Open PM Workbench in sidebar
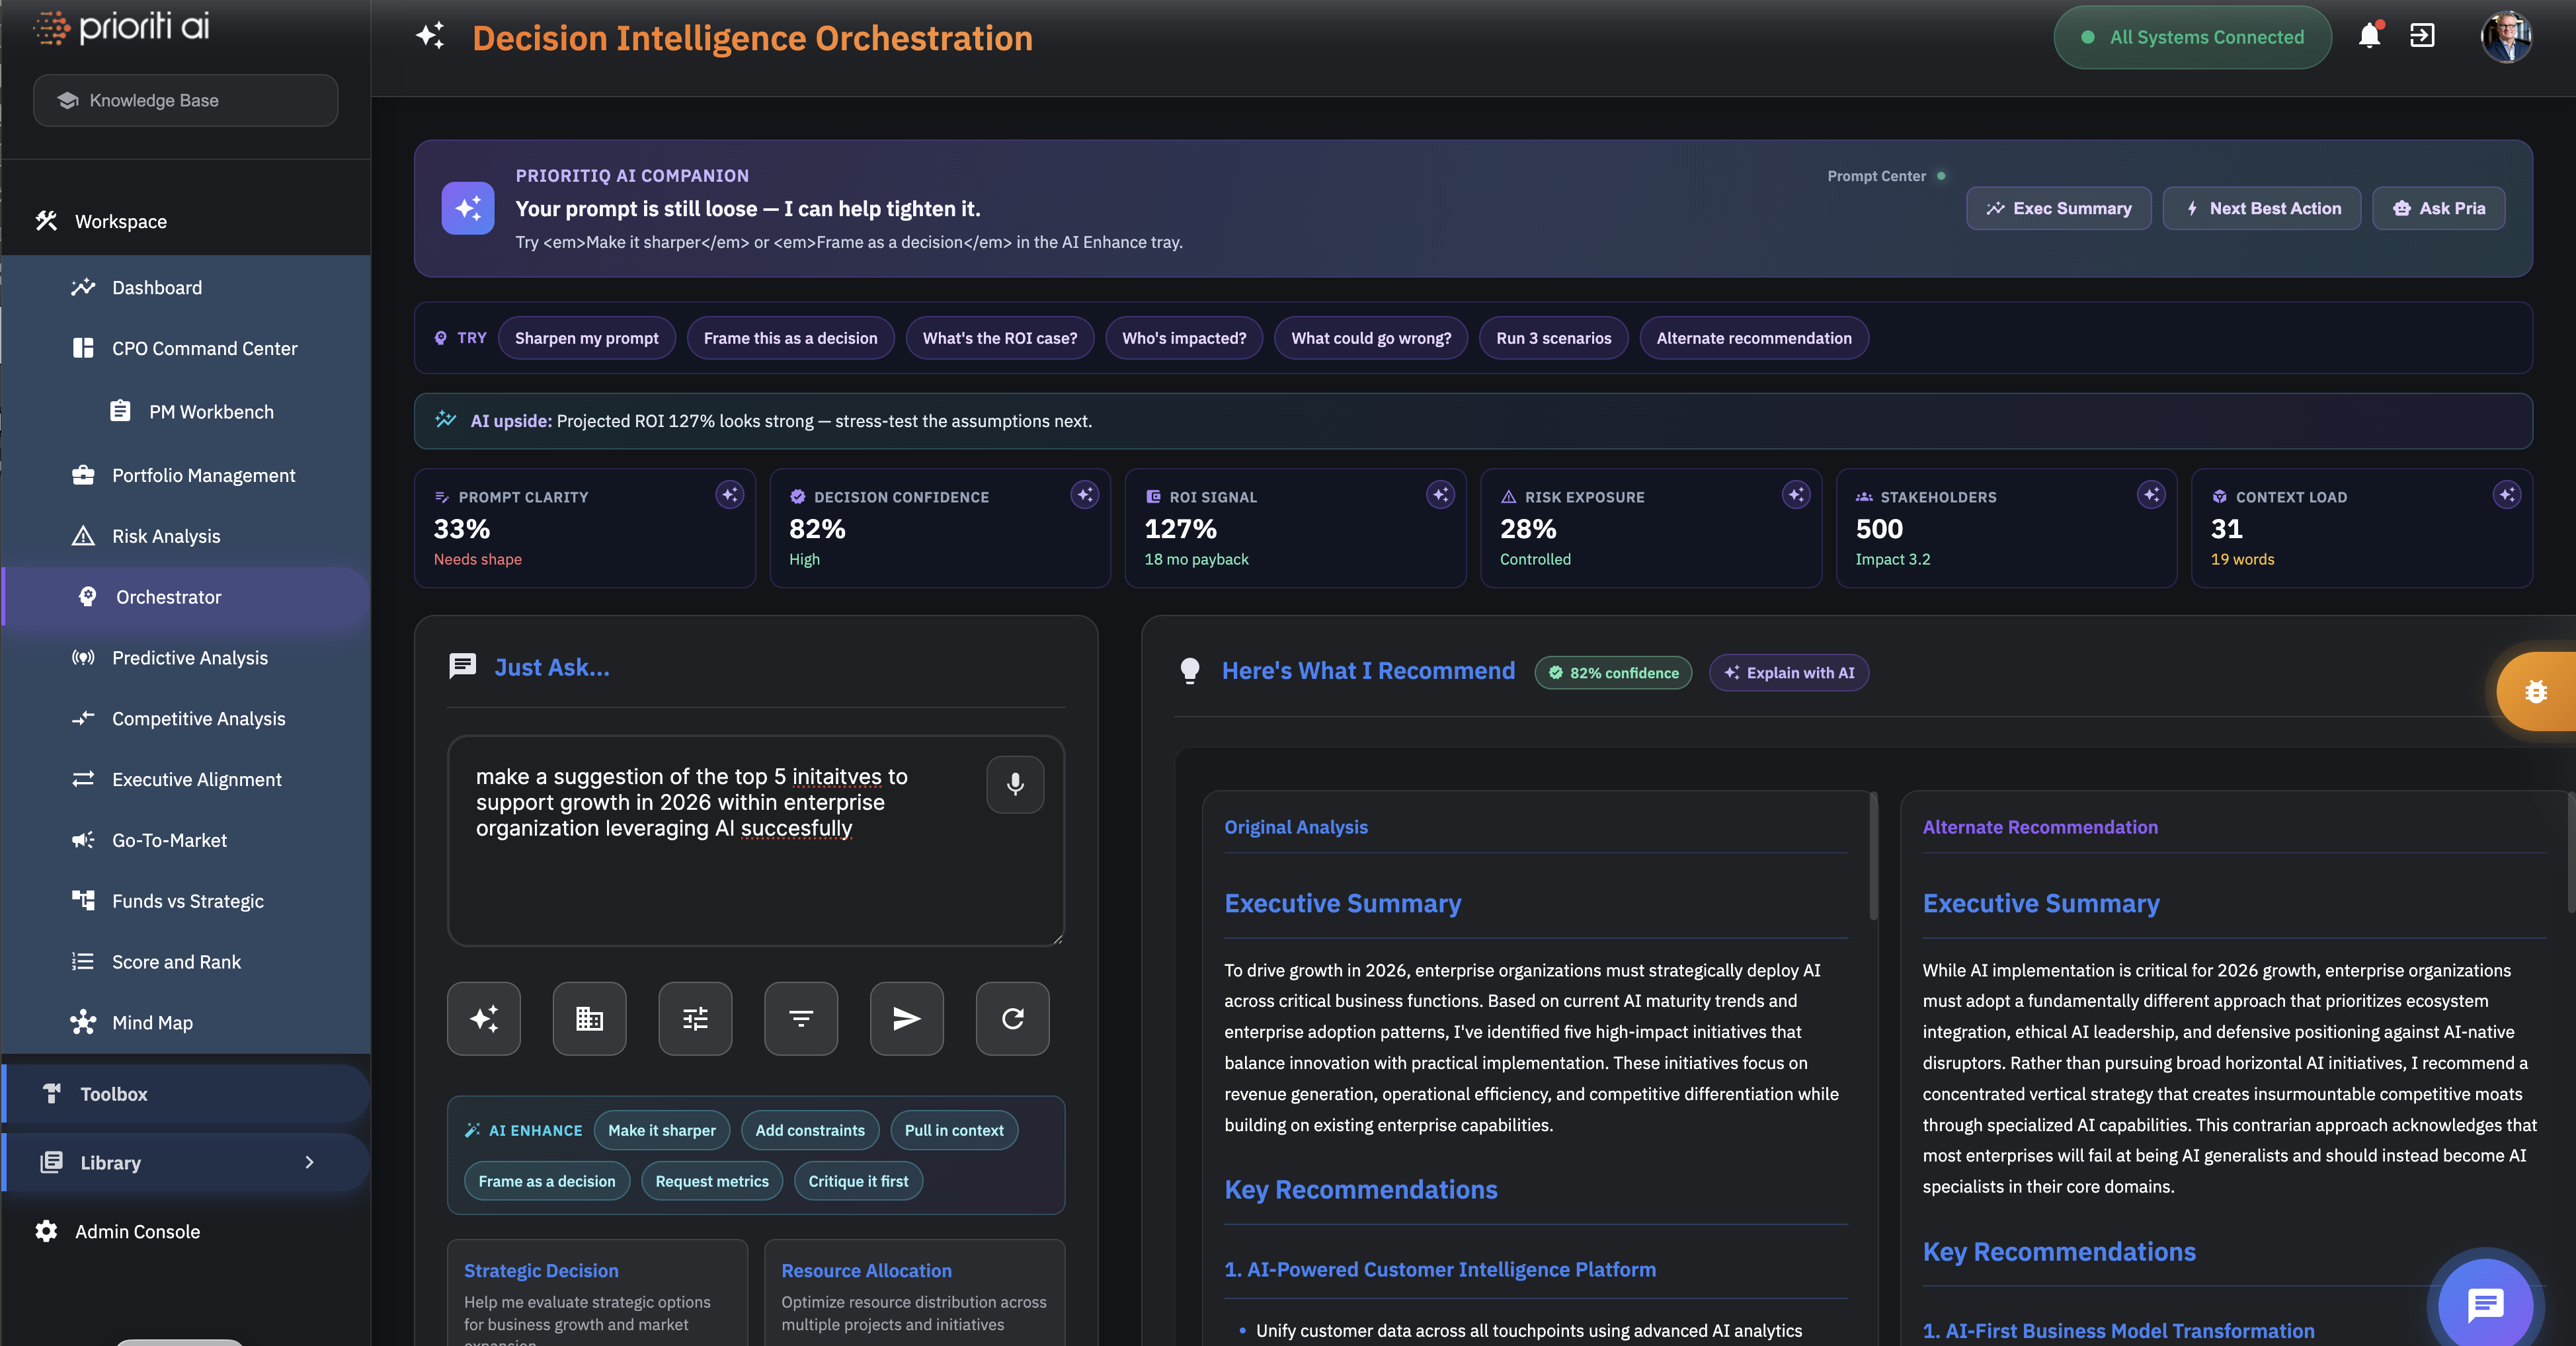The width and height of the screenshot is (2576, 1346). click(x=186, y=411)
